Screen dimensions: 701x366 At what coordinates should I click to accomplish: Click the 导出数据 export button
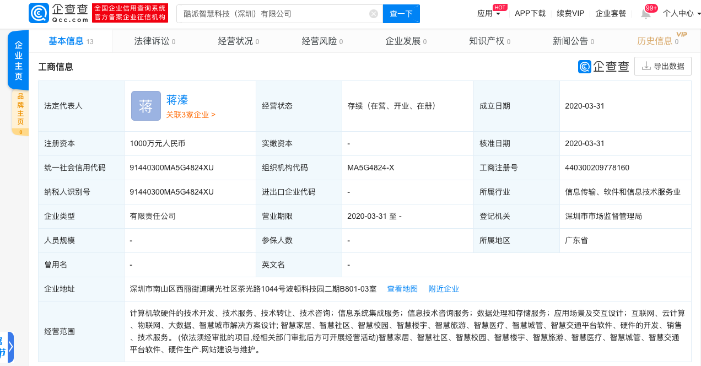663,66
